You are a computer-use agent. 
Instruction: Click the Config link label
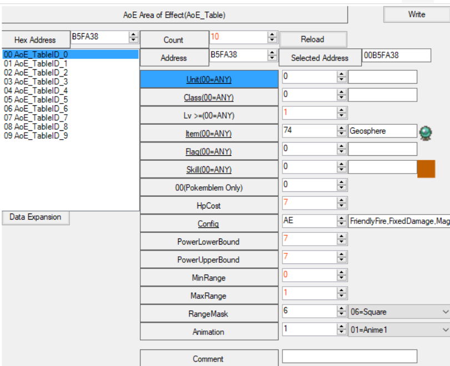click(209, 223)
